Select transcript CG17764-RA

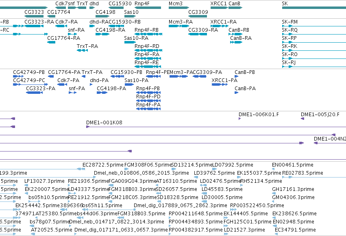tap(51, 42)
